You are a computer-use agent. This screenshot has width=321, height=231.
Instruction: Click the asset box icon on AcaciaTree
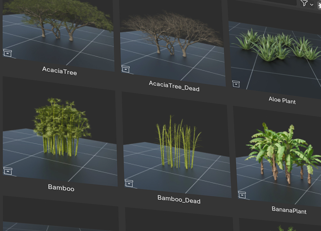click(x=8, y=53)
